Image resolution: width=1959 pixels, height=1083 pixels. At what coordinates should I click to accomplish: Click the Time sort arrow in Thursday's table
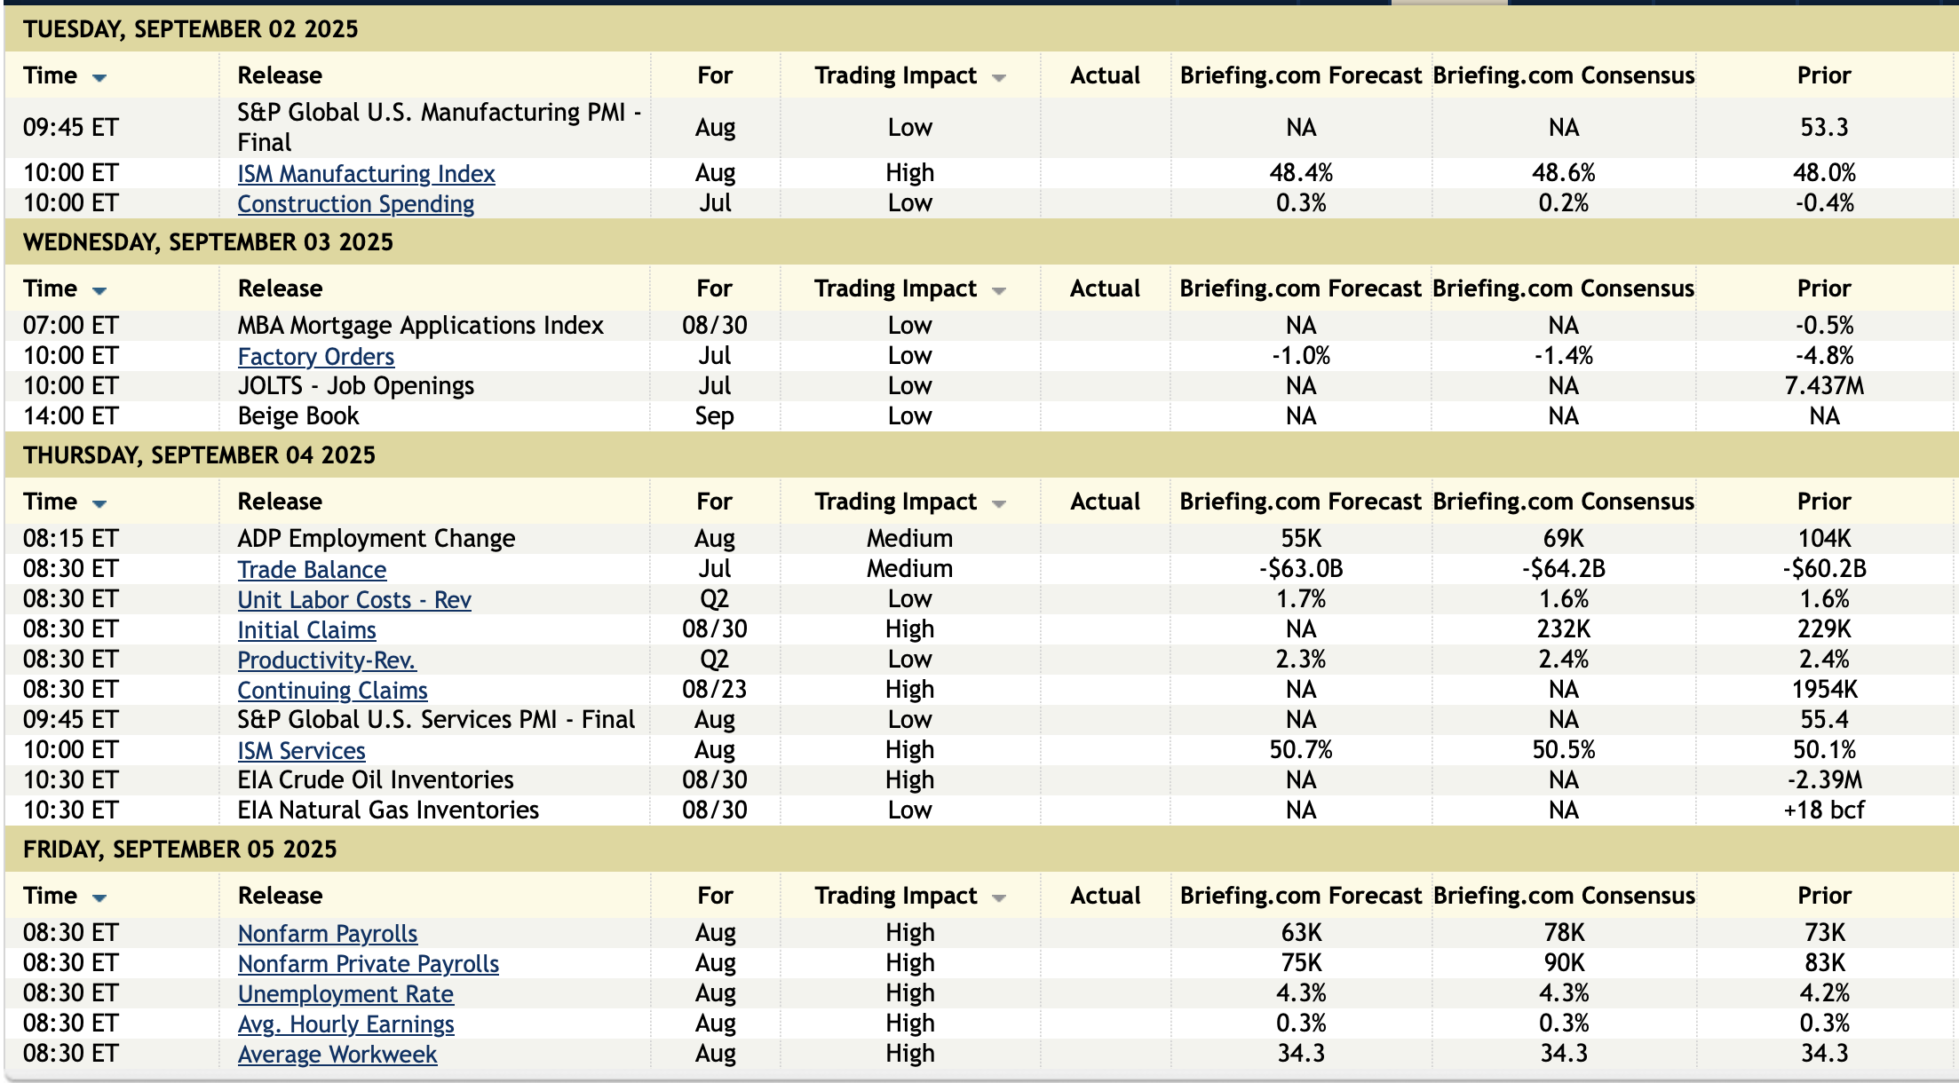click(99, 504)
